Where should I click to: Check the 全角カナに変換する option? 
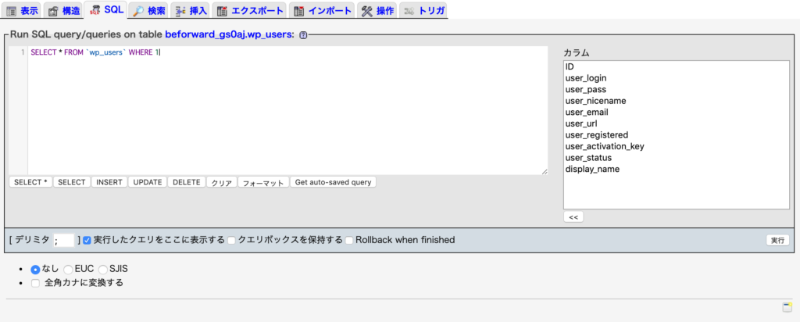35,283
